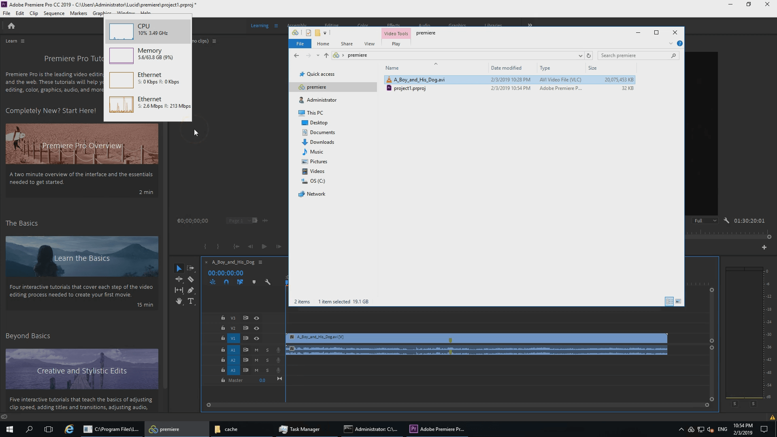
Task: Select the Track Select Forward tool
Action: tap(191, 269)
